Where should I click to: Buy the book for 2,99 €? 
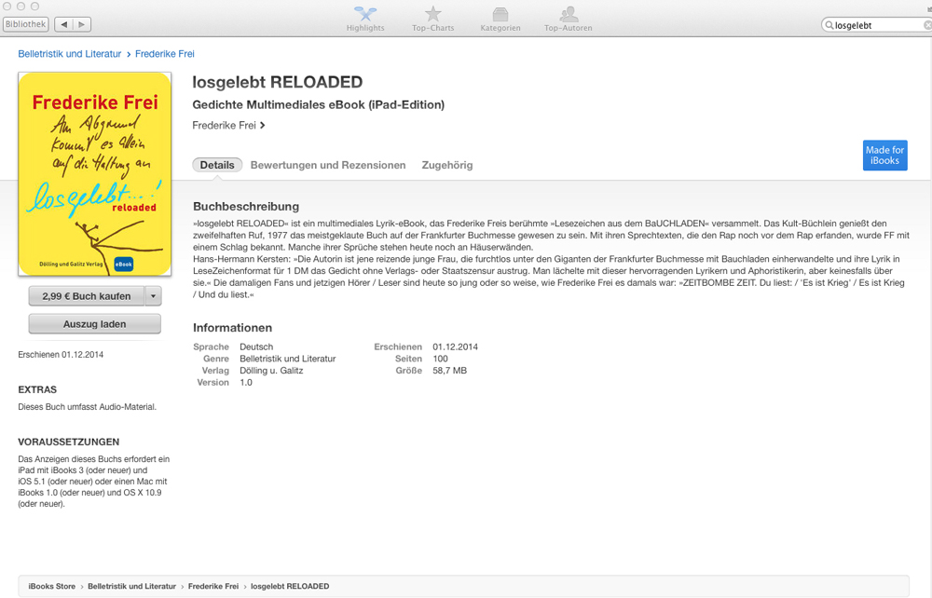(86, 295)
